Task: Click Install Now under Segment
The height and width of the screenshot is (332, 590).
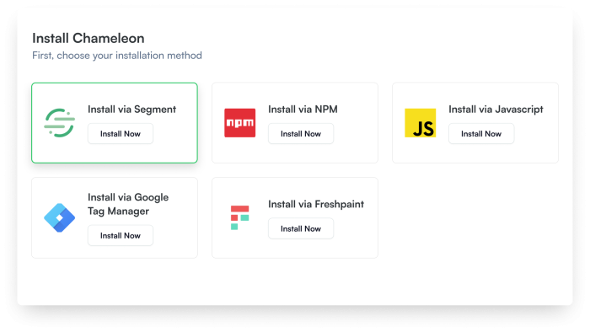Action: 121,133
